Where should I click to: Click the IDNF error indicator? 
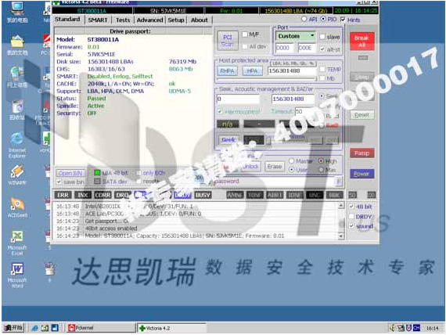294,195
